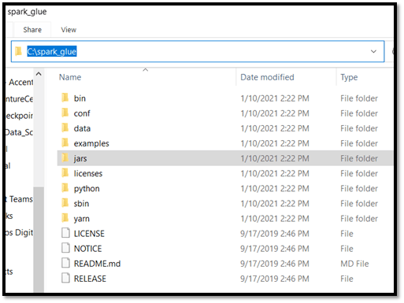404x303 pixels.
Task: Open 'ntureCe' entry in navigation pane
Action: pyautogui.click(x=20, y=99)
